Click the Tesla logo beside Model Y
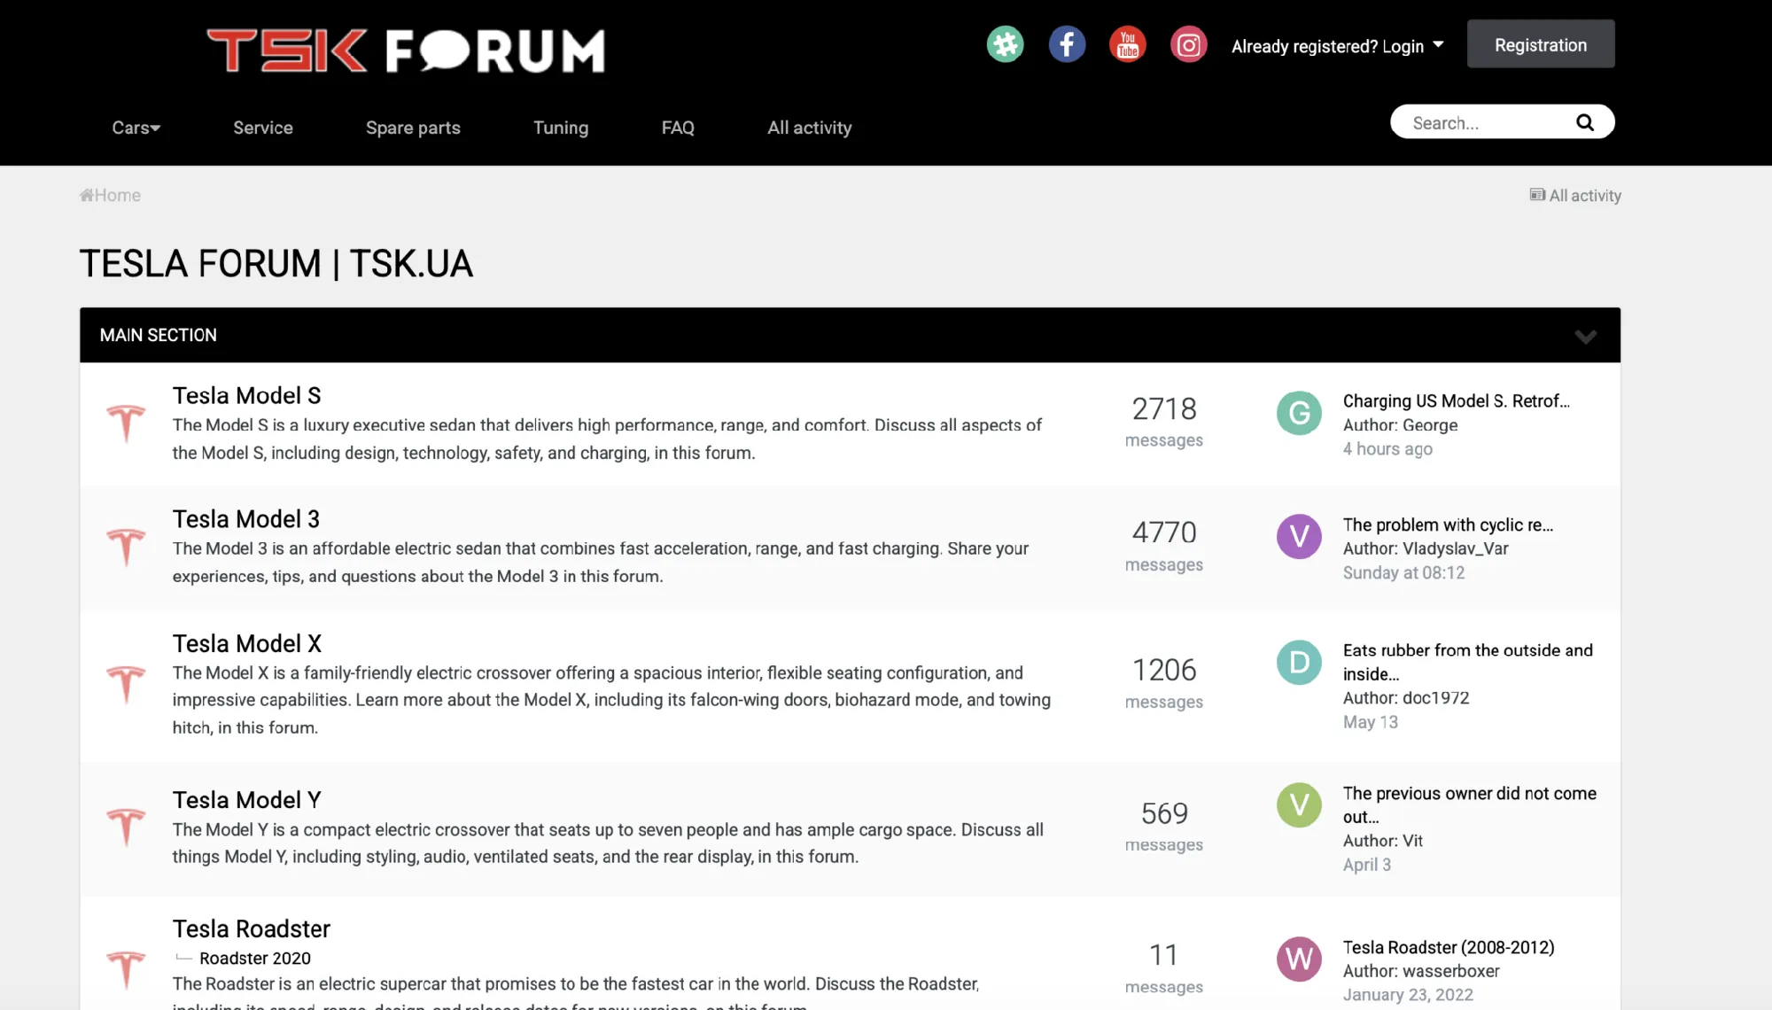 point(126,827)
